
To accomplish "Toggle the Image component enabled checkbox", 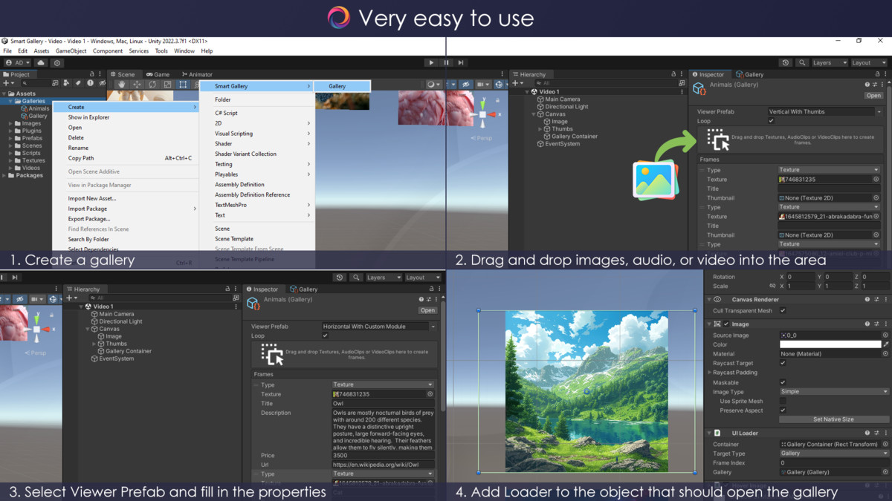I will tap(726, 324).
